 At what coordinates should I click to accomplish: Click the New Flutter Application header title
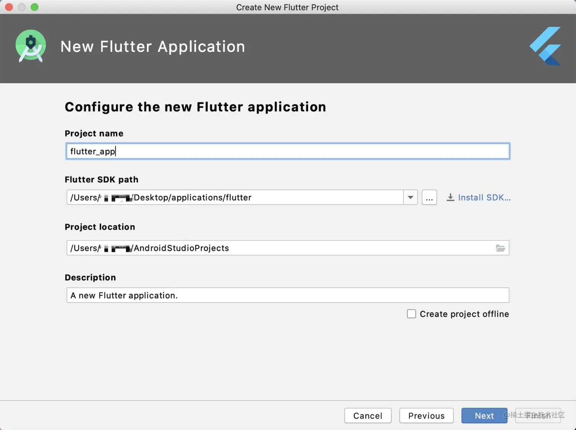[153, 47]
